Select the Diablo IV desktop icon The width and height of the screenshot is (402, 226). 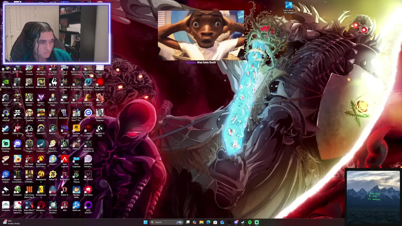pos(64,191)
